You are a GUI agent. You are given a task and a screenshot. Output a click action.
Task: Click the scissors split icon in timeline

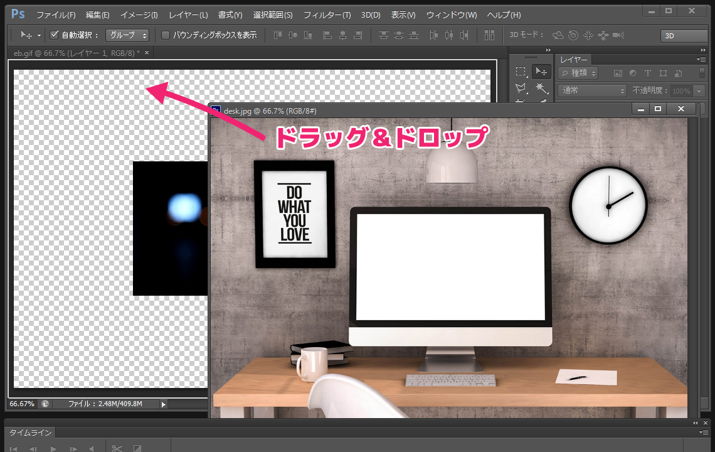tap(117, 448)
